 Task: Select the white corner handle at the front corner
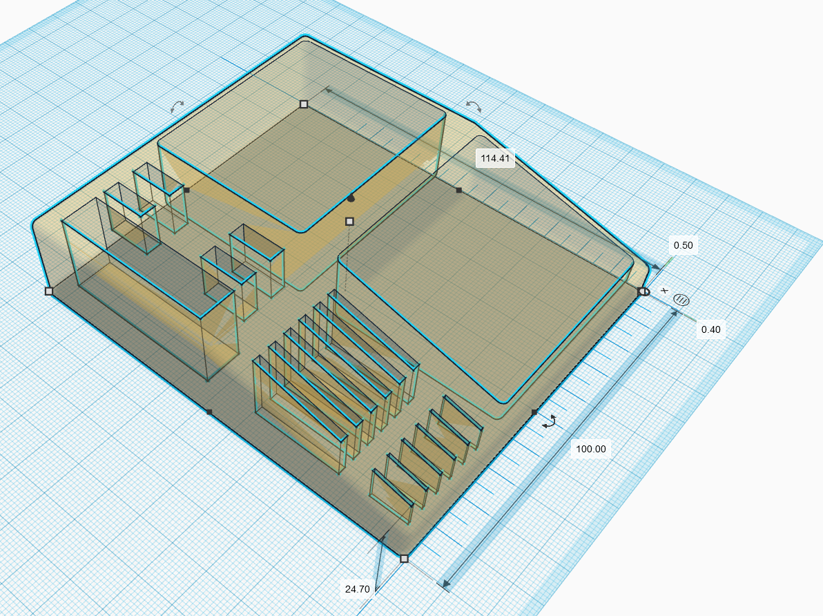[404, 559]
